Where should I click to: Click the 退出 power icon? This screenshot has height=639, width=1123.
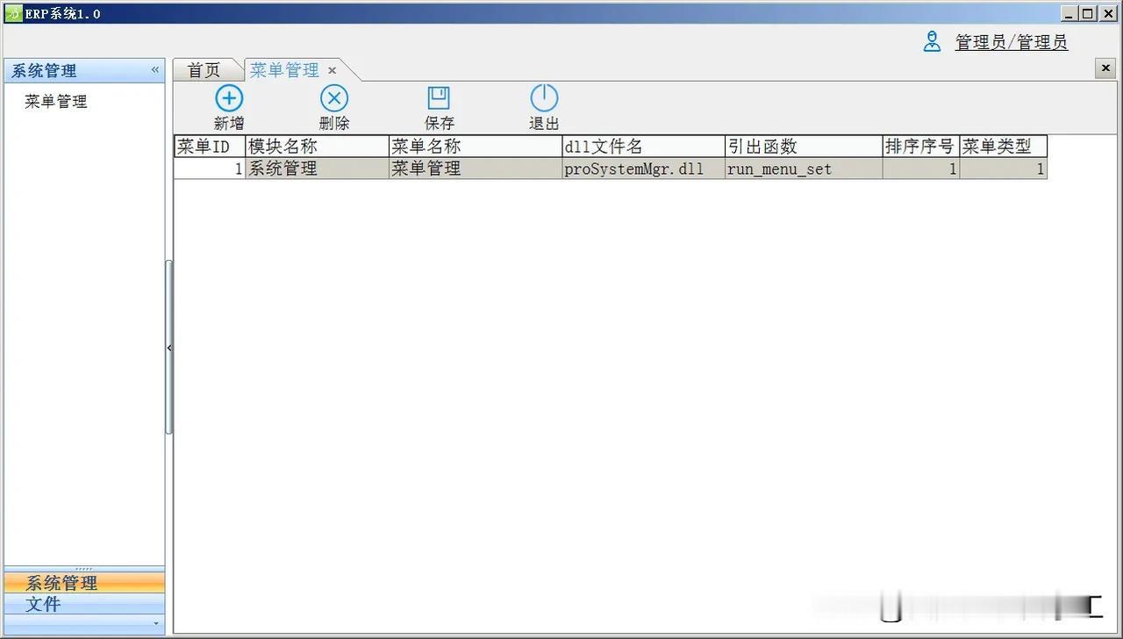[x=544, y=98]
